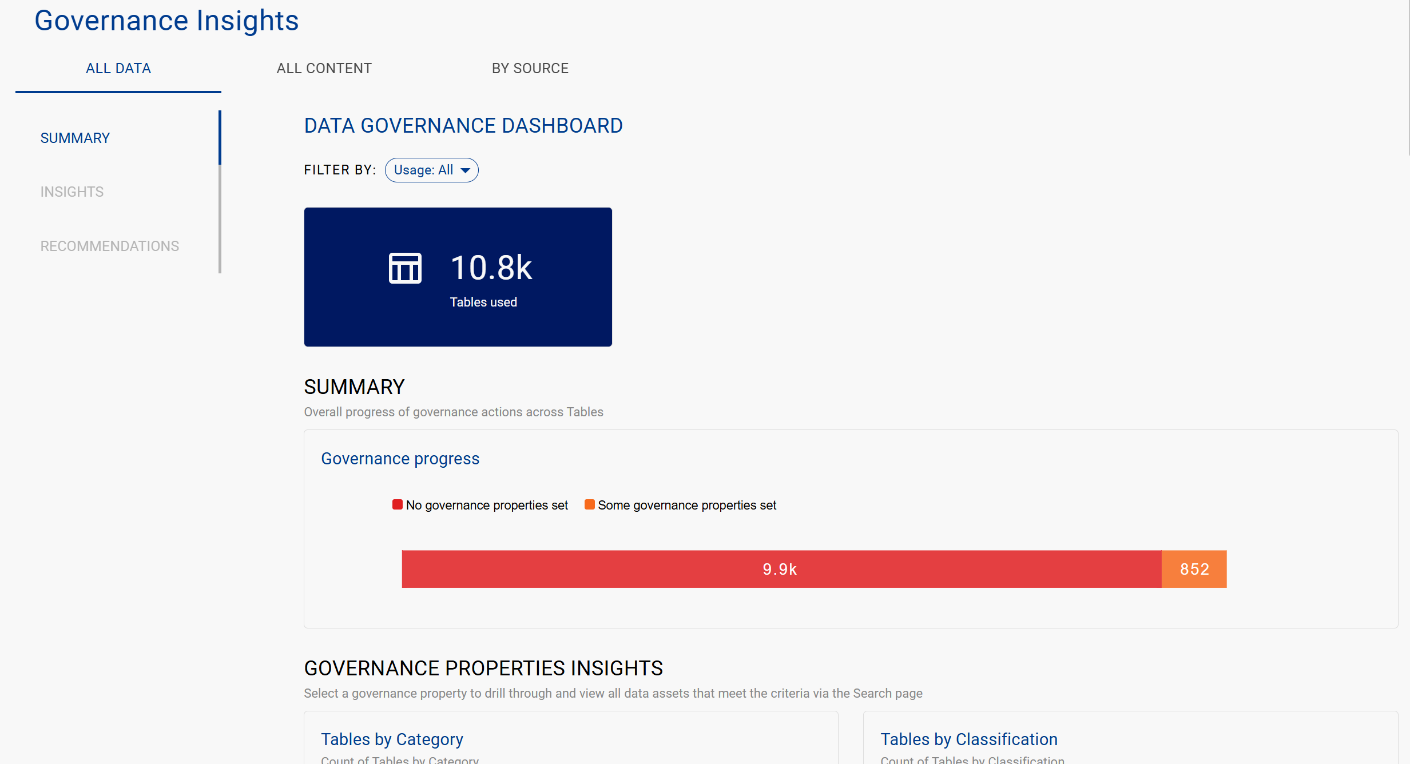Toggle the orange Some governance properties legend
1410x764 pixels.
pos(681,506)
